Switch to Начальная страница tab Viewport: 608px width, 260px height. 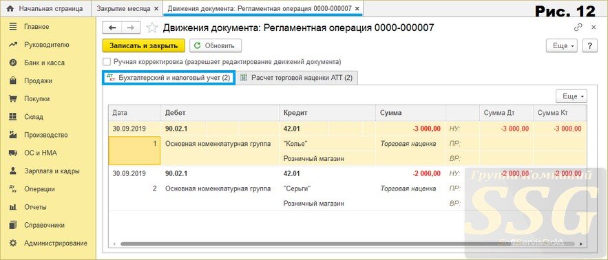(x=45, y=8)
